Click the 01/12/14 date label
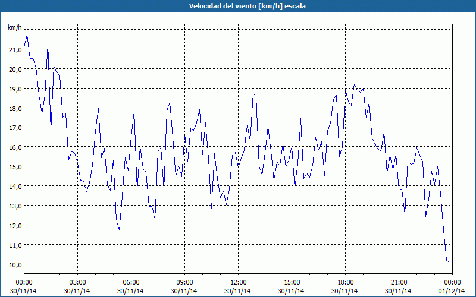The height and width of the screenshot is (297, 476). click(x=452, y=291)
